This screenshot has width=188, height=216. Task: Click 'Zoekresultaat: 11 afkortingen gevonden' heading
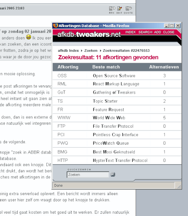click(x=108, y=57)
